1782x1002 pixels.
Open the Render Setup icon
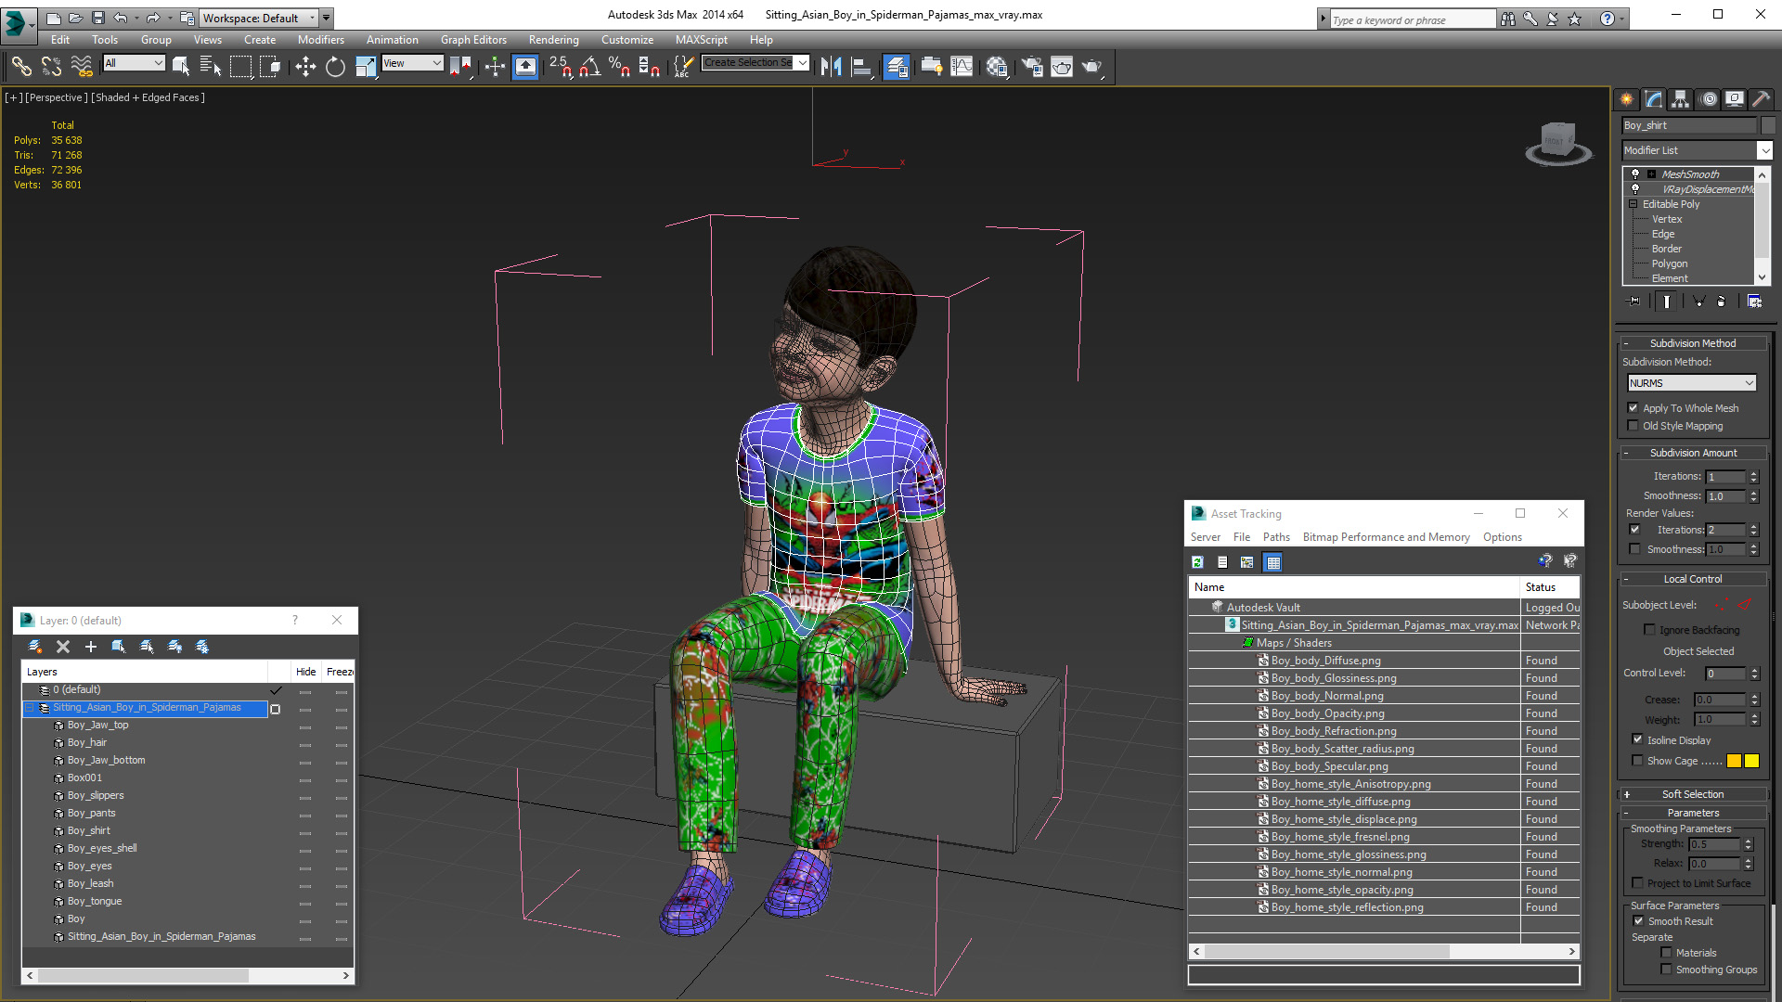(1032, 66)
